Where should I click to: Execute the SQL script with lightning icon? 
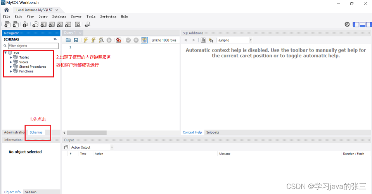point(86,40)
